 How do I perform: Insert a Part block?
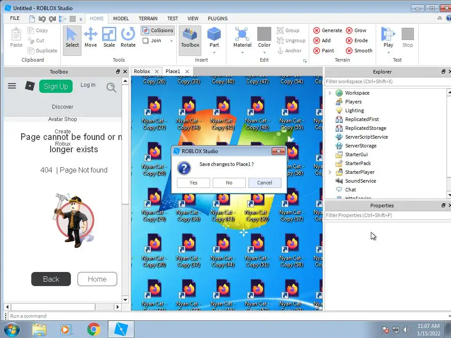point(214,37)
